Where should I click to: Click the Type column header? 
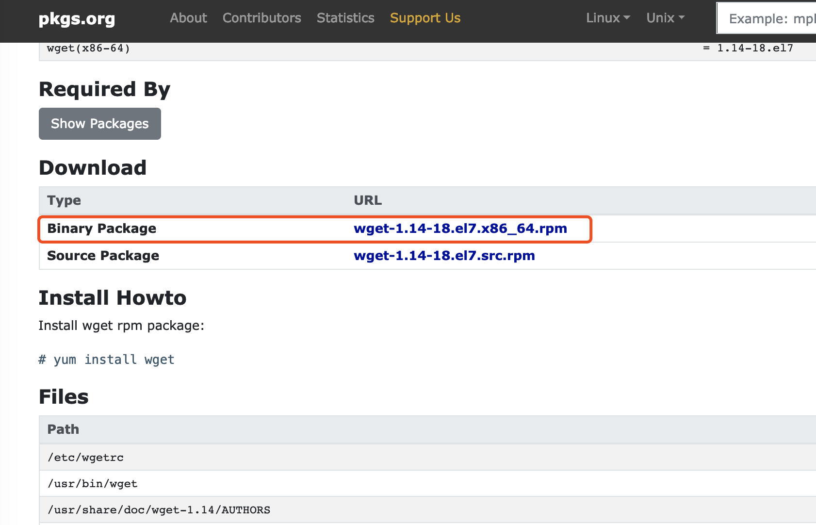click(x=64, y=200)
